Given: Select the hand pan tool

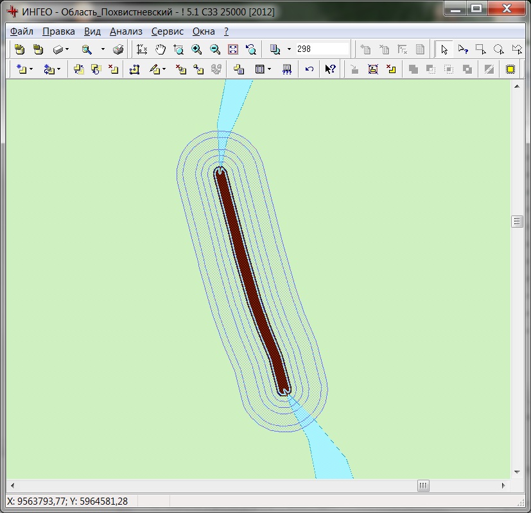Looking at the screenshot, I should coord(160,49).
